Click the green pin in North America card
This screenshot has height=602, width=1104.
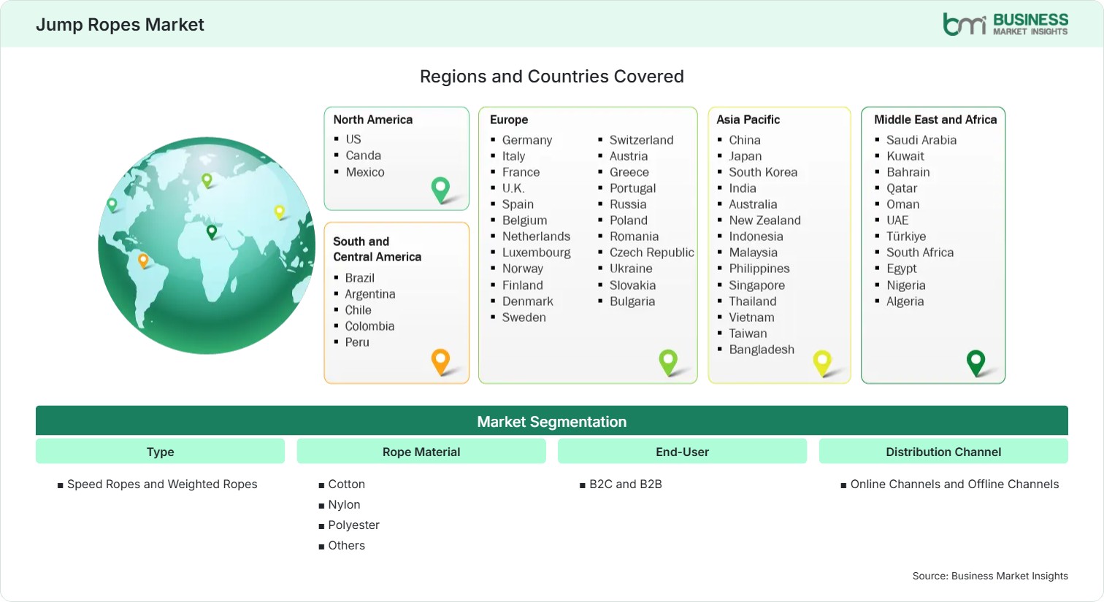[x=440, y=190]
